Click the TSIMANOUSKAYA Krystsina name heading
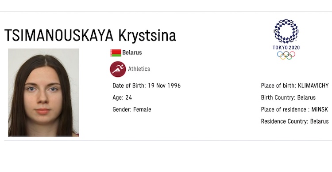The height and width of the screenshot is (172, 332). [x=90, y=35]
